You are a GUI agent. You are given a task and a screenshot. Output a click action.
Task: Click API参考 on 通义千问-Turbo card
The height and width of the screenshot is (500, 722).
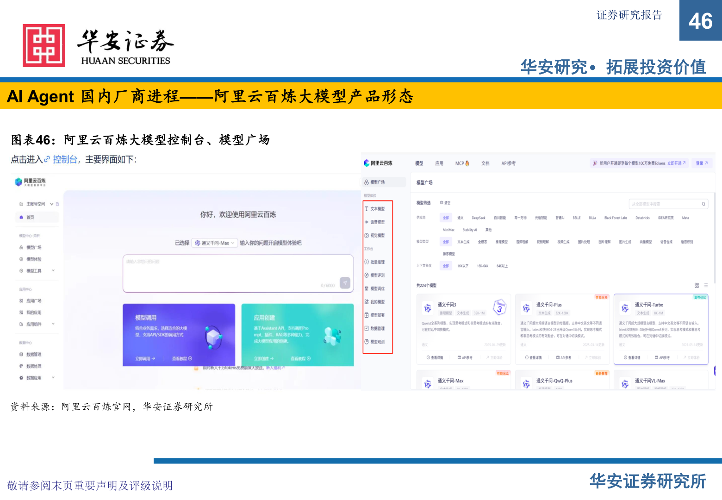662,357
